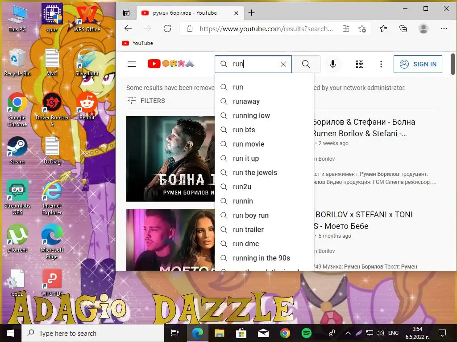This screenshot has width=457, height=342.
Task: Open Болна video thumbnail
Action: click(x=170, y=159)
